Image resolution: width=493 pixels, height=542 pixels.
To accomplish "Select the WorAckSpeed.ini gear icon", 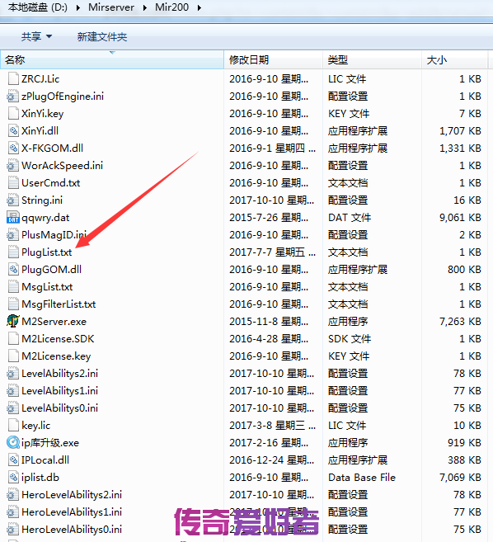I will click(x=13, y=166).
